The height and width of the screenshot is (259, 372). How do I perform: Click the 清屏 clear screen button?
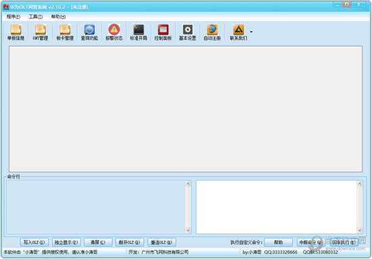click(98, 242)
